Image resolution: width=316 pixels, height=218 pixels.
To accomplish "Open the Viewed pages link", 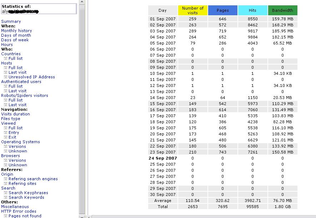I will pos(8,123).
